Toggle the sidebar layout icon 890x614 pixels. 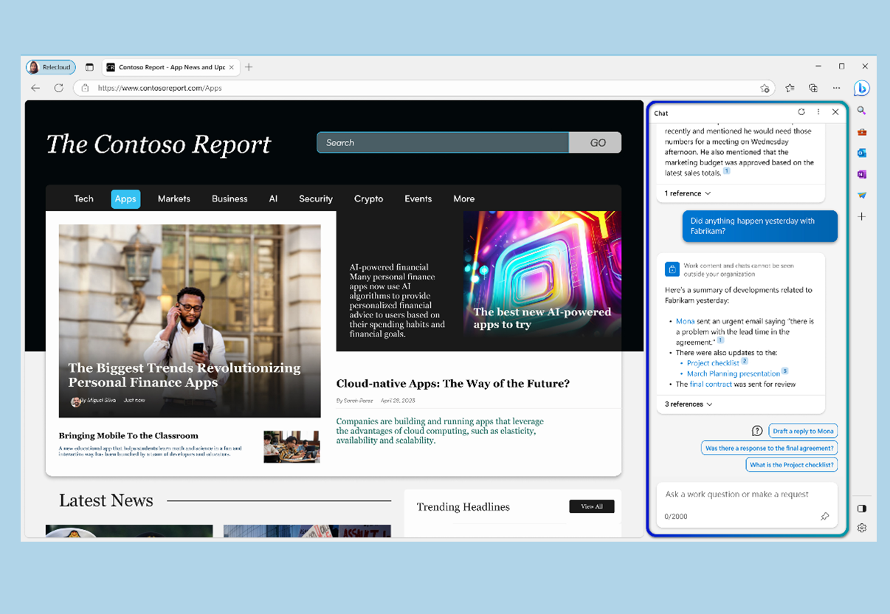861,508
